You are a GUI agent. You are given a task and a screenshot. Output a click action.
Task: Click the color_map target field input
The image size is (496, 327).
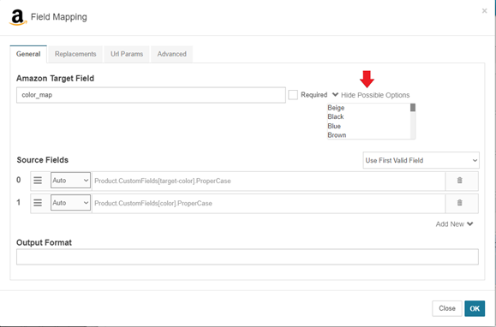(x=151, y=95)
